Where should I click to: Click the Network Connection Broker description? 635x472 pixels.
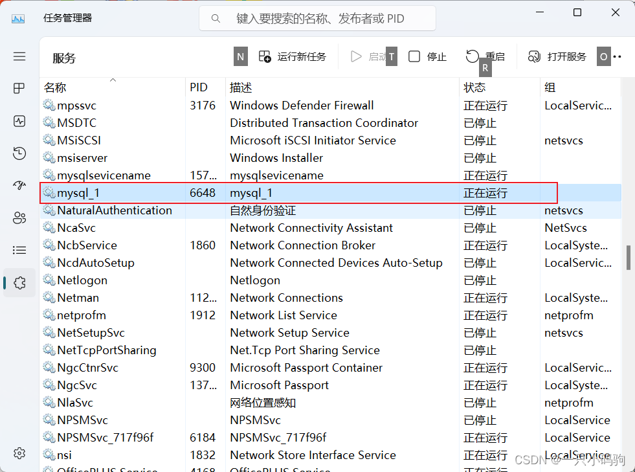[302, 245]
